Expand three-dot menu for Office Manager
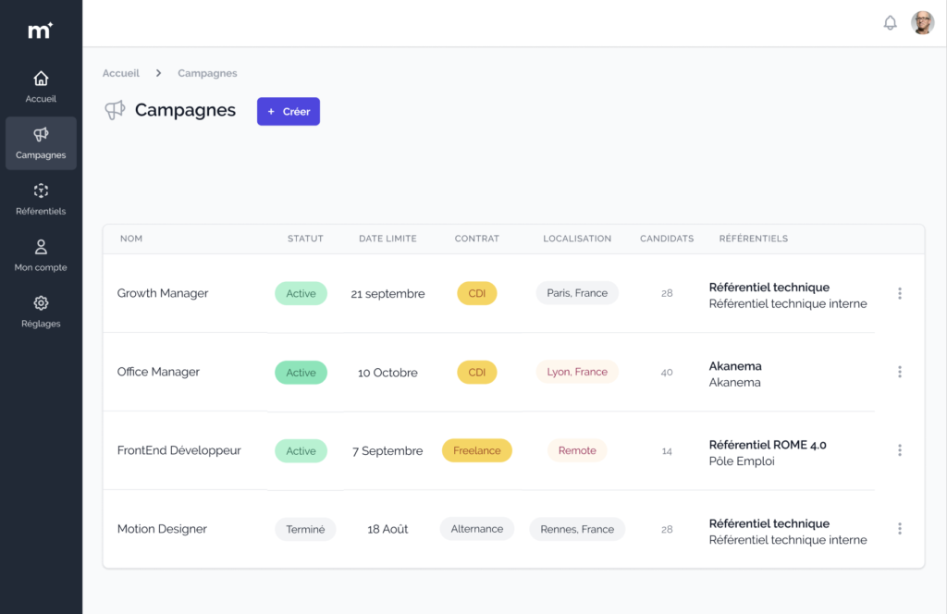947x614 pixels. [x=899, y=372]
